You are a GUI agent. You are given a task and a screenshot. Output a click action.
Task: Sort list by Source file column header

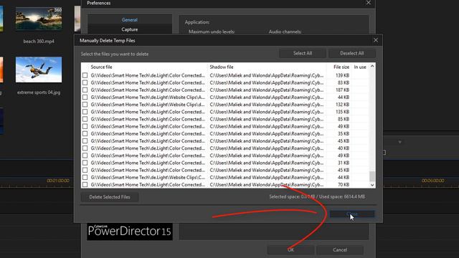pos(102,67)
